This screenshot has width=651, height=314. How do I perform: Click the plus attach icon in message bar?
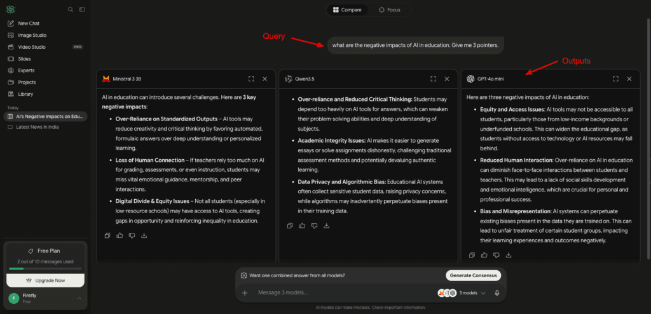[x=245, y=293]
